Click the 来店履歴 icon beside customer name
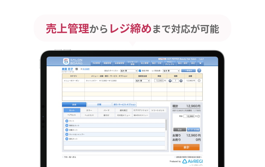 [x=82, y=69]
